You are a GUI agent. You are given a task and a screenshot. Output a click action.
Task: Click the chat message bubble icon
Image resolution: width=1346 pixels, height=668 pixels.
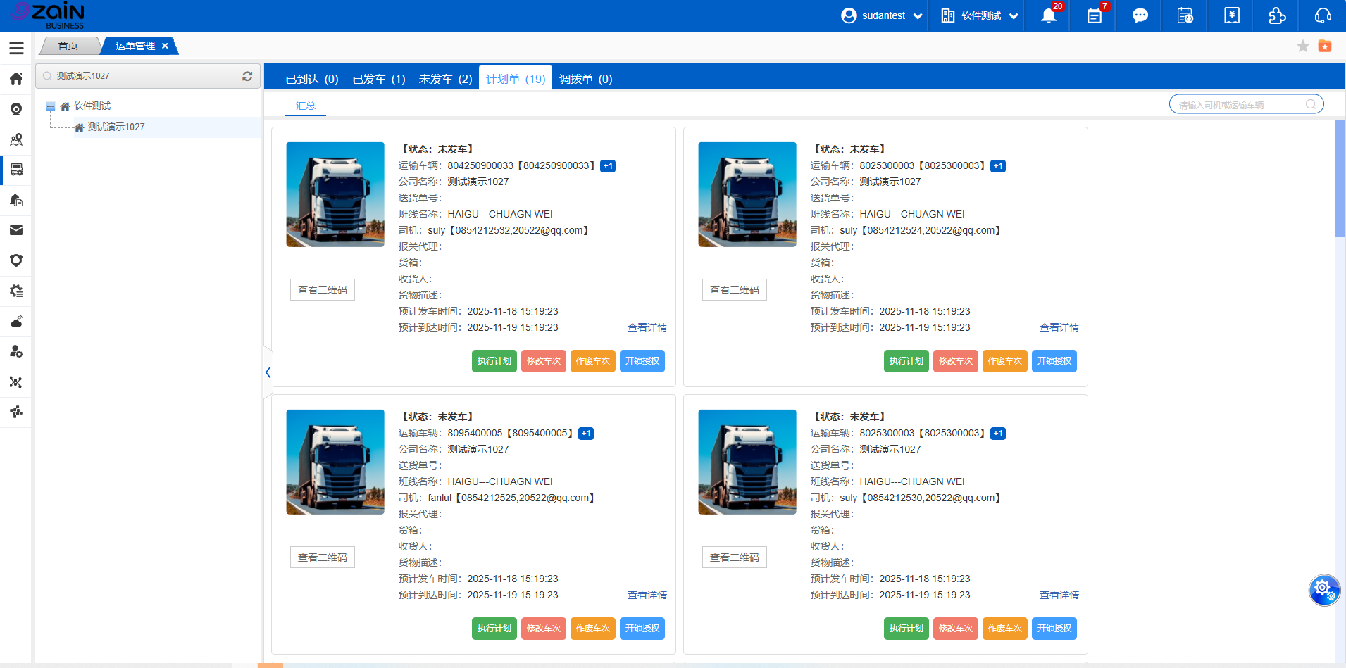tap(1140, 15)
